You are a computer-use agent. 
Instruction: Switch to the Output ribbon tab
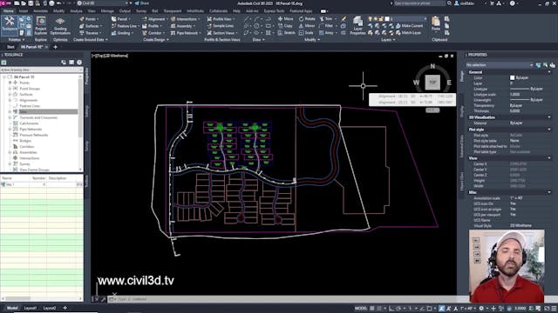coord(125,11)
